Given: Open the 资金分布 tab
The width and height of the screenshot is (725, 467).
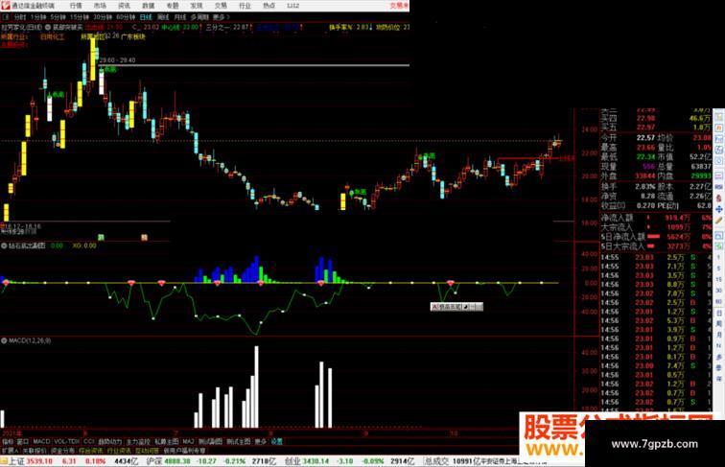Looking at the screenshot, I should coord(62,451).
